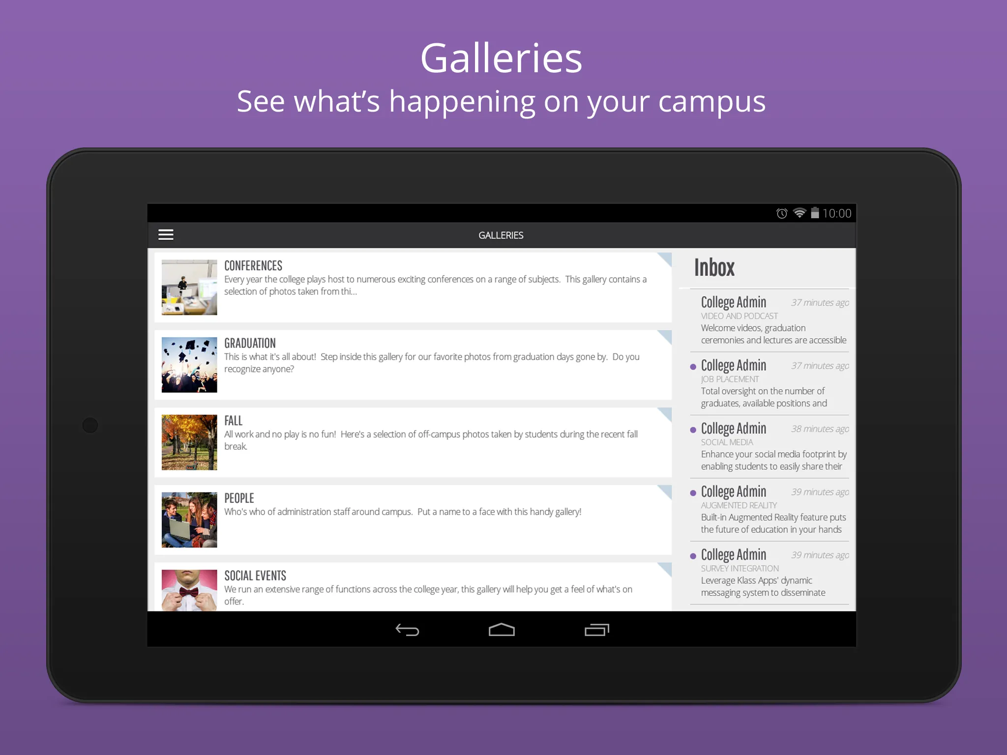Select the Galleries title tab

503,235
